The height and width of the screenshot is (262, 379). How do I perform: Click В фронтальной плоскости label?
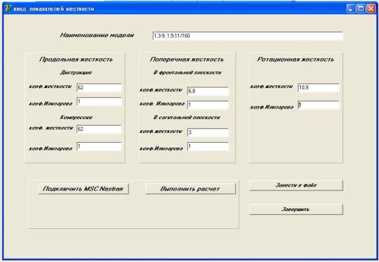pos(188,72)
